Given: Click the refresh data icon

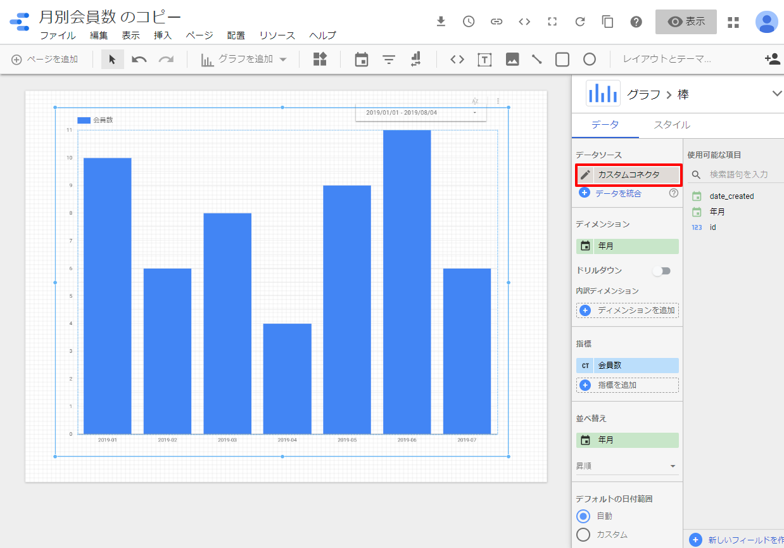Looking at the screenshot, I should click(580, 22).
